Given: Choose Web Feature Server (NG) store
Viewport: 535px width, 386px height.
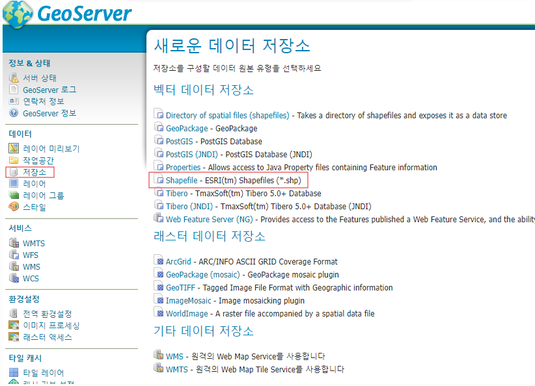Looking at the screenshot, I should (x=210, y=219).
